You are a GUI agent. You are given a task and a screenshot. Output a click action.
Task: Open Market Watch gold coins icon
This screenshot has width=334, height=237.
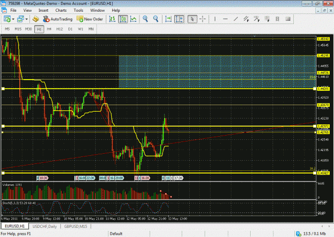(x=36, y=19)
